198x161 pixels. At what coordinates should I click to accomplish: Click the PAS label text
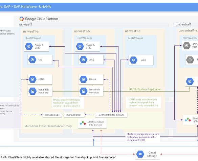40,60
